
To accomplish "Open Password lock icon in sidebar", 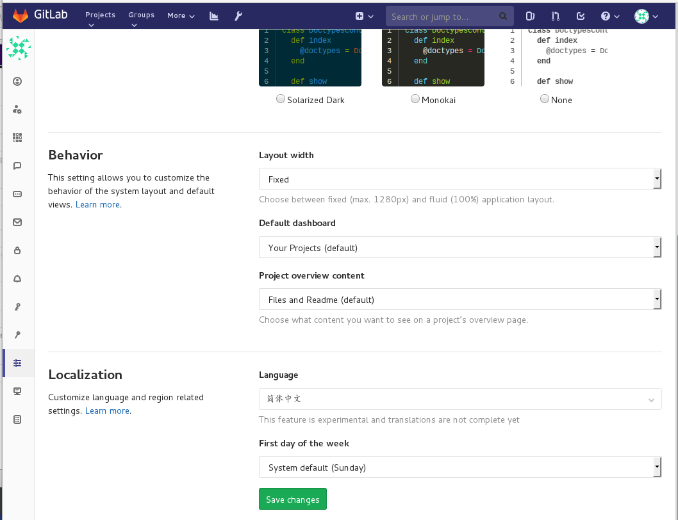I will pos(17,250).
